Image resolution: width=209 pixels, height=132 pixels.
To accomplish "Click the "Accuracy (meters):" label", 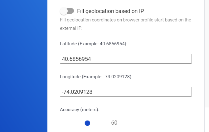I will 79,109.
